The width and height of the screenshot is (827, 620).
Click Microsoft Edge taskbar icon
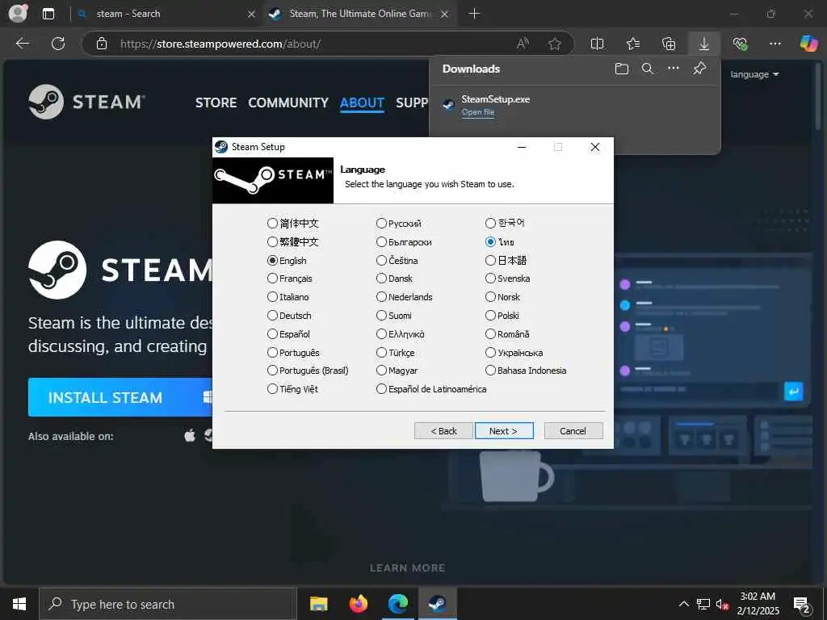[397, 604]
